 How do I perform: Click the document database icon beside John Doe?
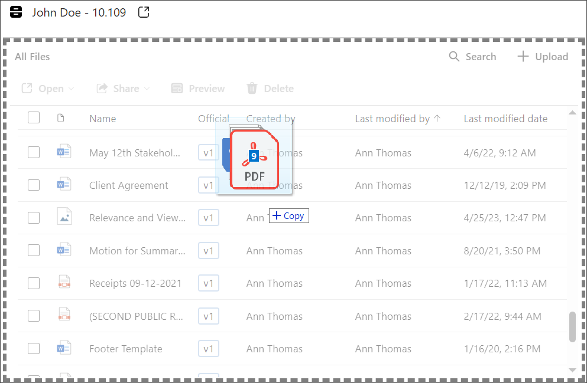[x=16, y=12]
